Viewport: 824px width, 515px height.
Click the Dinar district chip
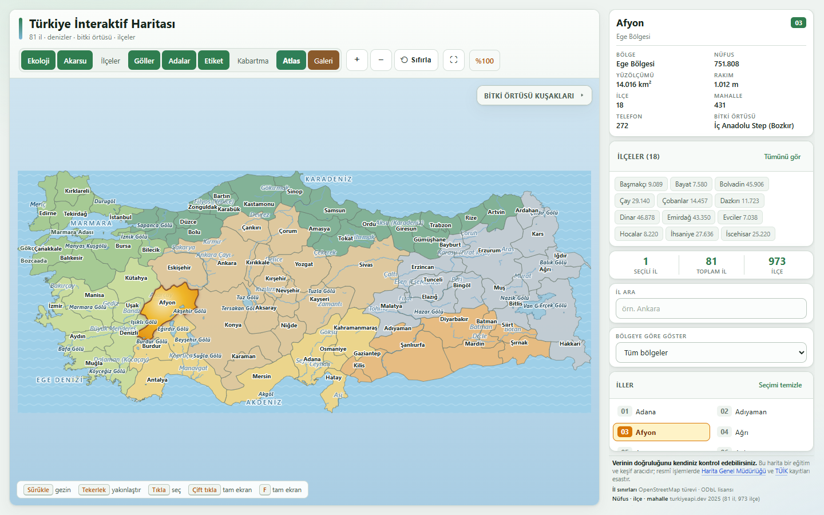click(x=637, y=217)
